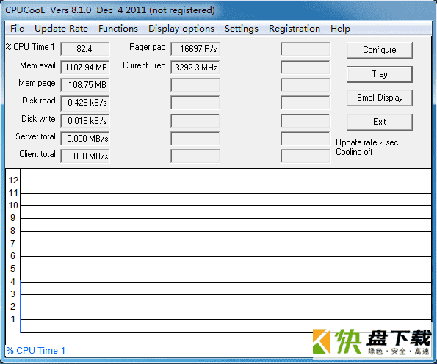The height and width of the screenshot is (364, 437).
Task: Click graph axis label 12
Action: (x=13, y=181)
